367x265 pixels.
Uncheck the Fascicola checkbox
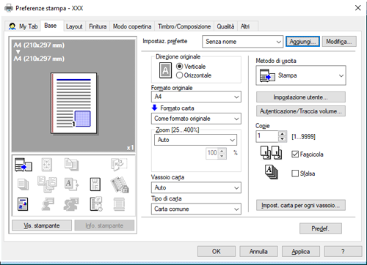[x=295, y=154]
